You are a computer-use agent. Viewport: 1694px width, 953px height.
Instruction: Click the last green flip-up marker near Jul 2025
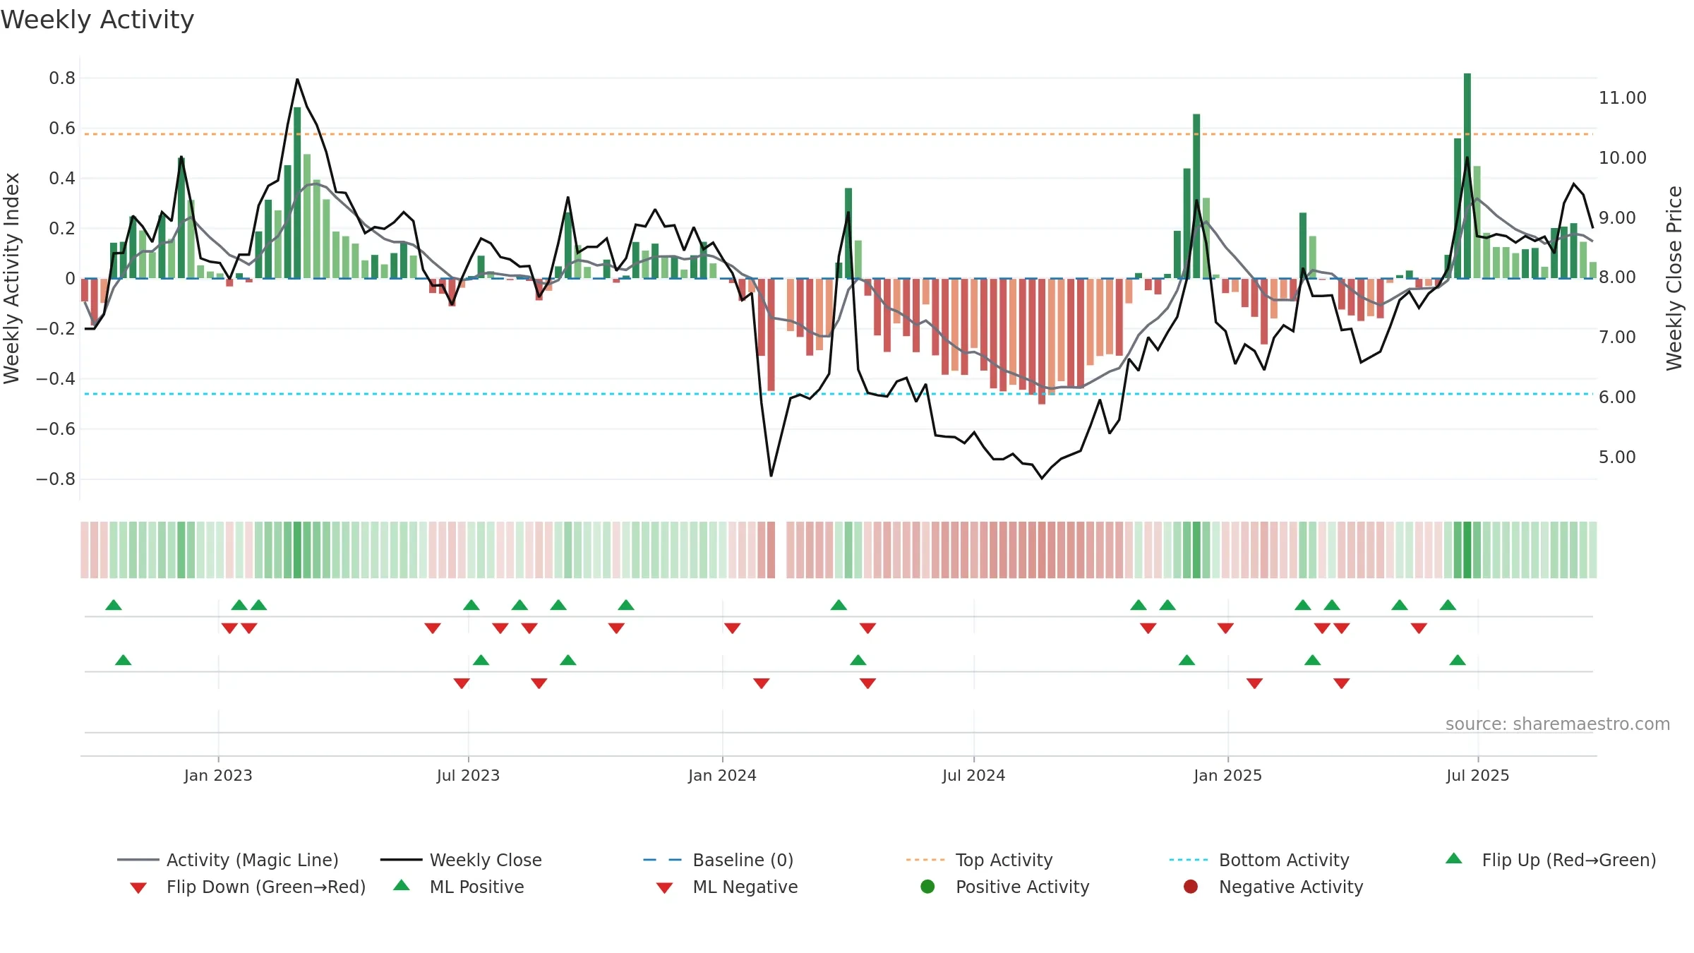point(1448,605)
